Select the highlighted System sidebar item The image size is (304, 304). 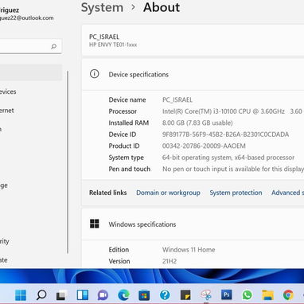click(x=31, y=72)
